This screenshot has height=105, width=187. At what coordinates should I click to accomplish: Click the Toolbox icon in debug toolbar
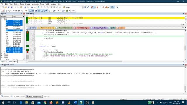click(72, 11)
